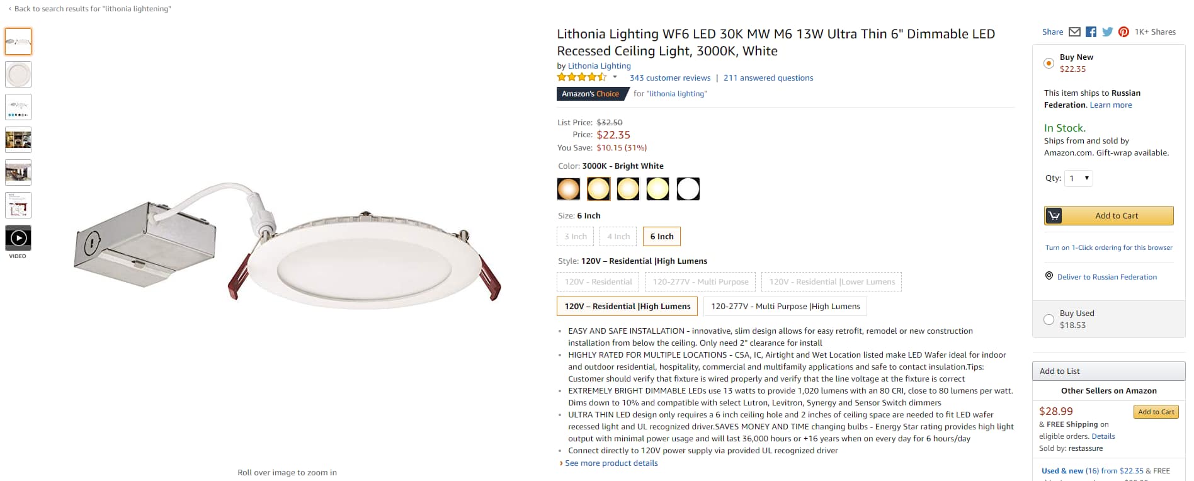This screenshot has width=1194, height=481.
Task: Share on Pinterest icon
Action: pyautogui.click(x=1123, y=32)
